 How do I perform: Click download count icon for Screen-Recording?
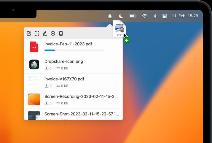(x=46, y=103)
